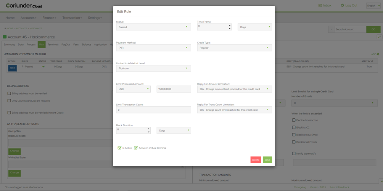
Task: Increase Time Frame value with up arrow
Action: (230, 25)
